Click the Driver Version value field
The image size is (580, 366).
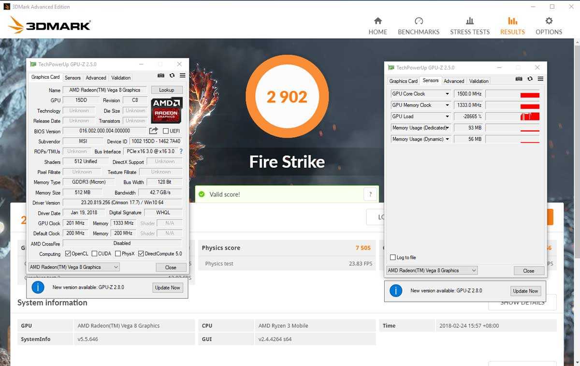[122, 203]
